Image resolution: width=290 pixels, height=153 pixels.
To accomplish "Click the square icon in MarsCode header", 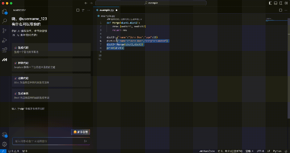I will pyautogui.click(x=78, y=10).
